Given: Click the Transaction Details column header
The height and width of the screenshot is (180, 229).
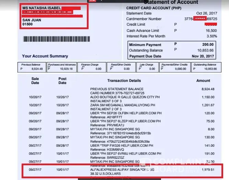Looking at the screenshot, I should pos(124,81).
